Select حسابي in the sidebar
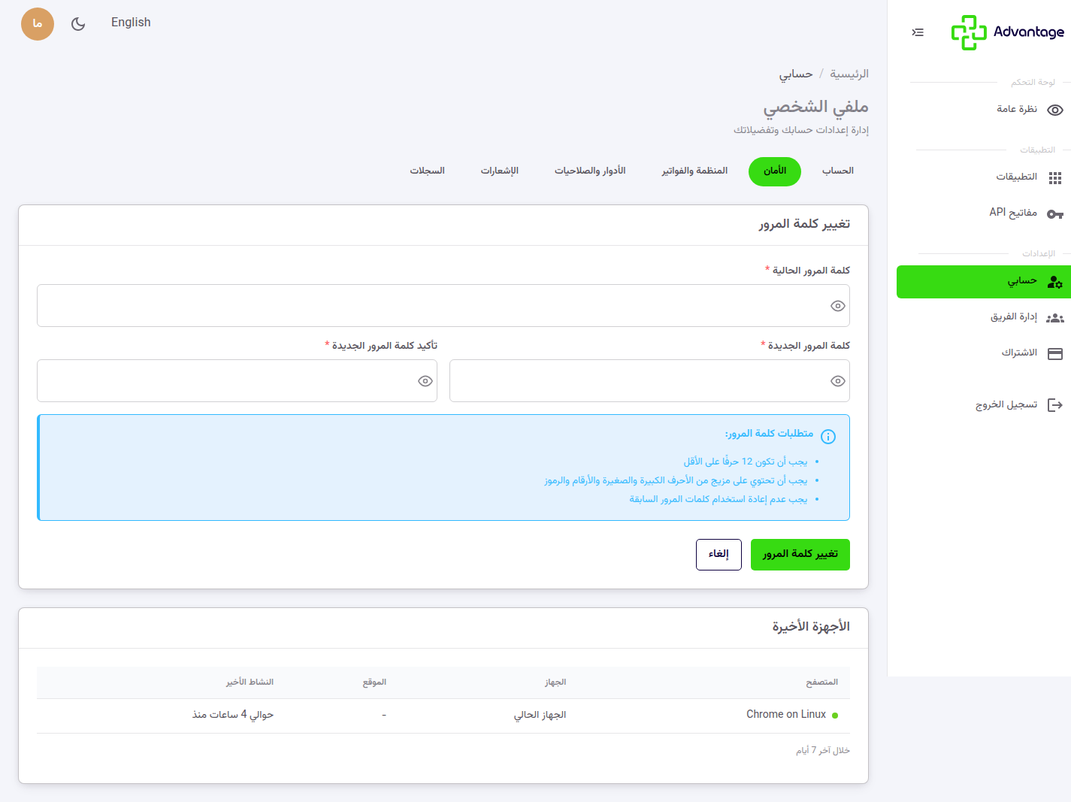 984,282
